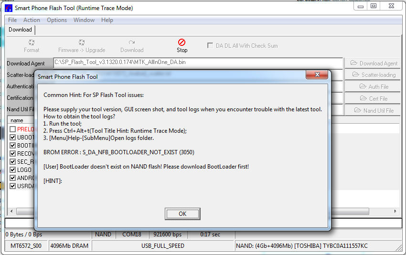The image size is (406, 255).
Task: Maximize the Flash Tool window
Action: point(374,6)
